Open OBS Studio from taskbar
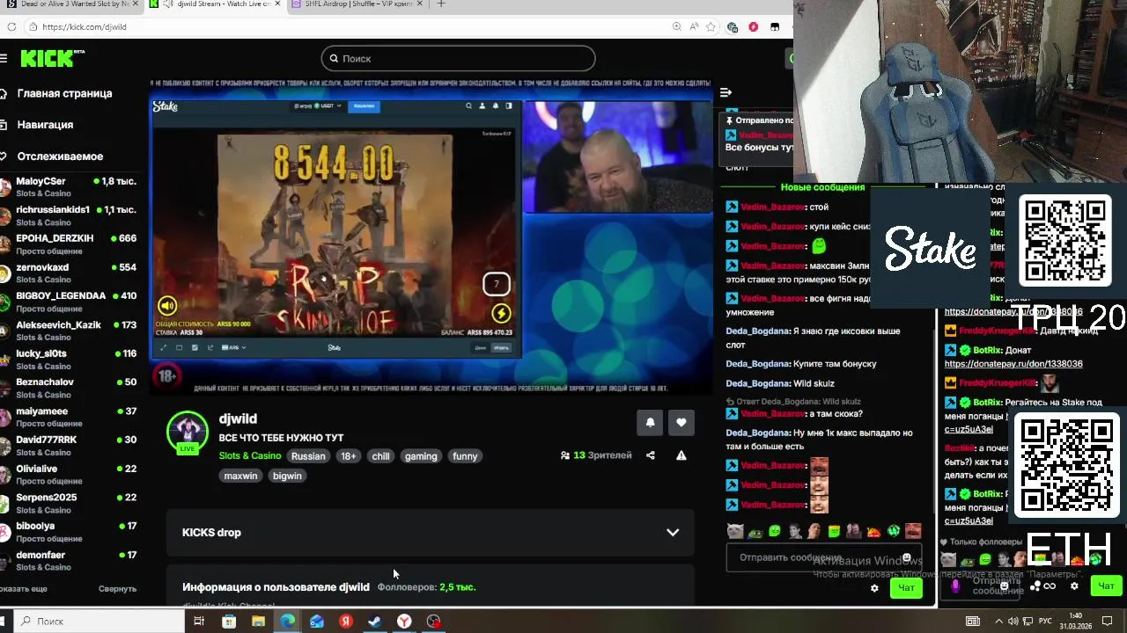The height and width of the screenshot is (633, 1127). (x=433, y=622)
